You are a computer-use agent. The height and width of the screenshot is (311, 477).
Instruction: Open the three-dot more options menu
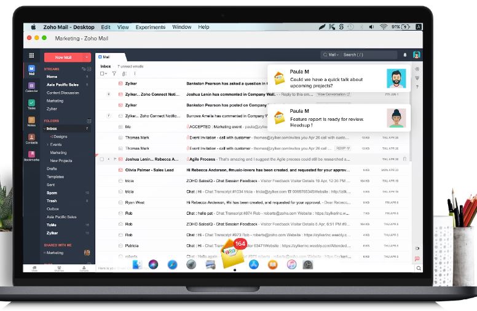pyautogui.click(x=135, y=74)
